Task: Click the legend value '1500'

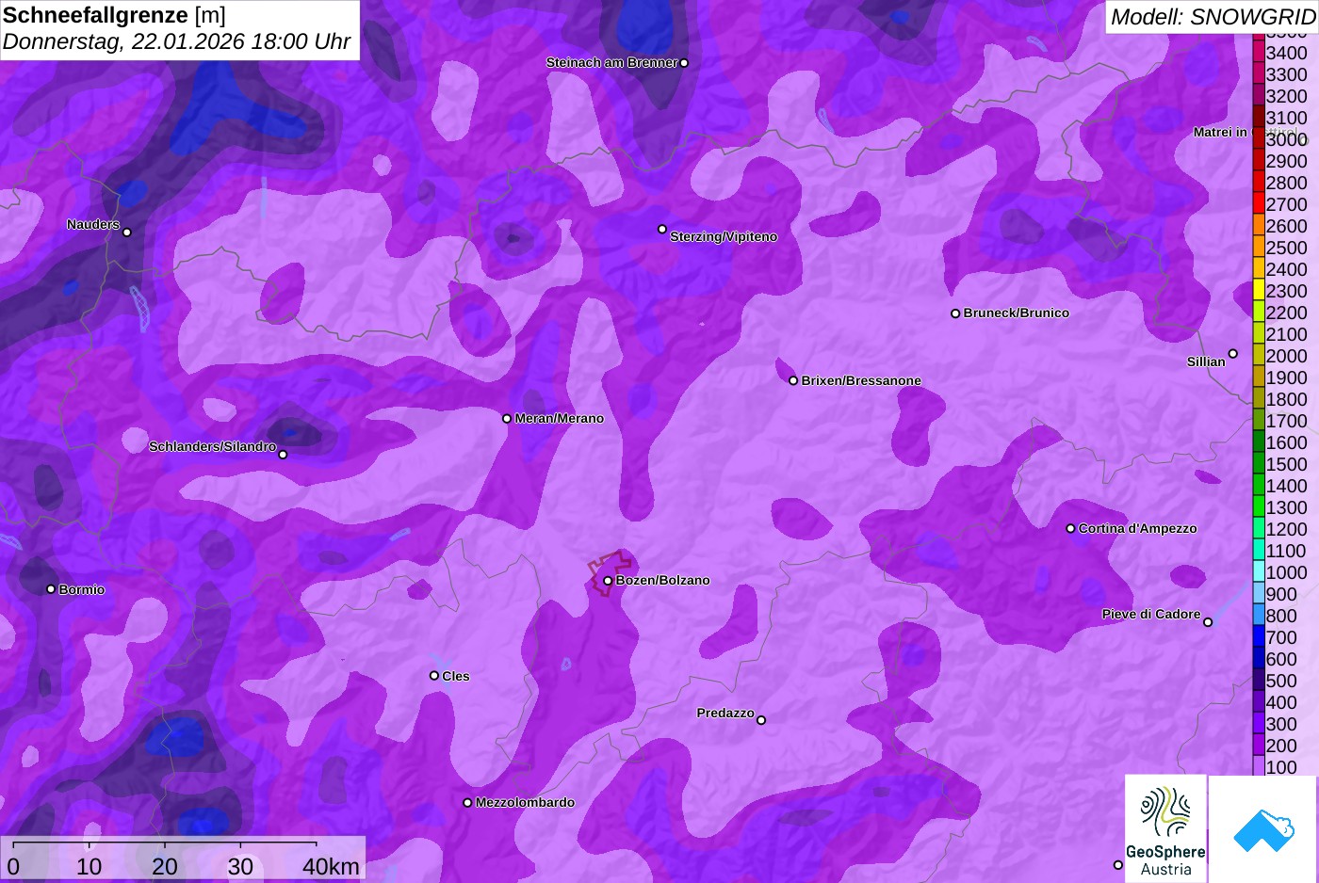Action: click(x=1287, y=464)
